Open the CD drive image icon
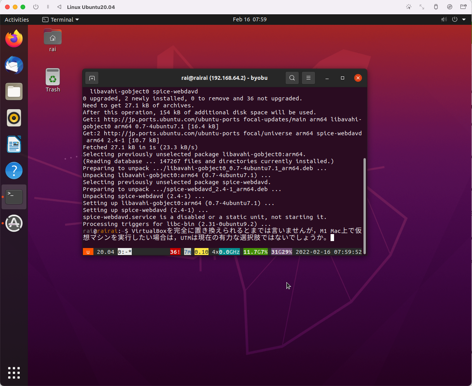This screenshot has width=472, height=386. coord(450,7)
